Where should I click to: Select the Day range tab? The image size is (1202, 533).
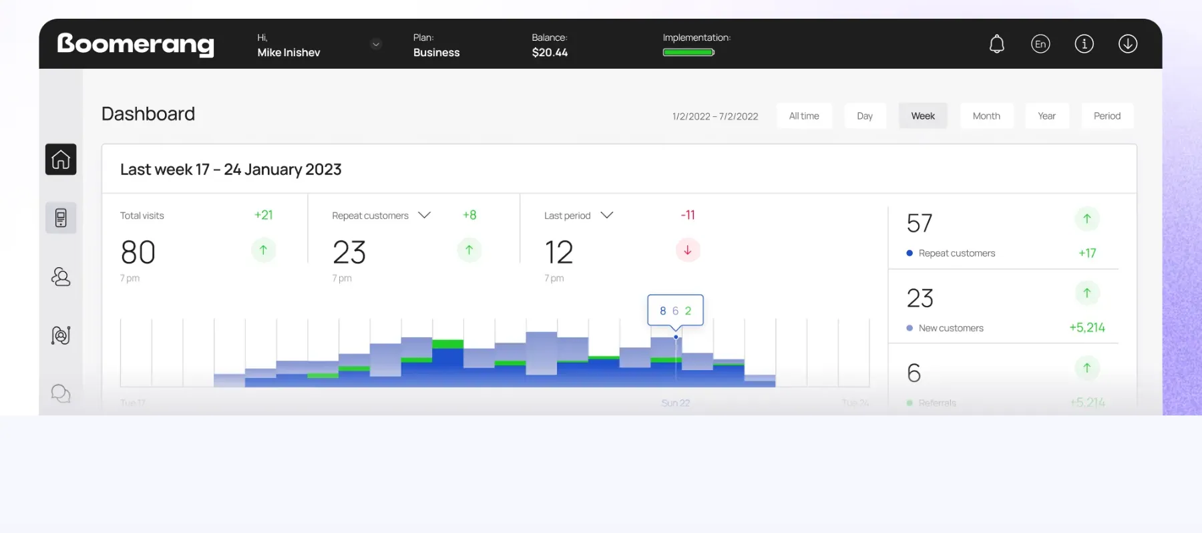[865, 116]
